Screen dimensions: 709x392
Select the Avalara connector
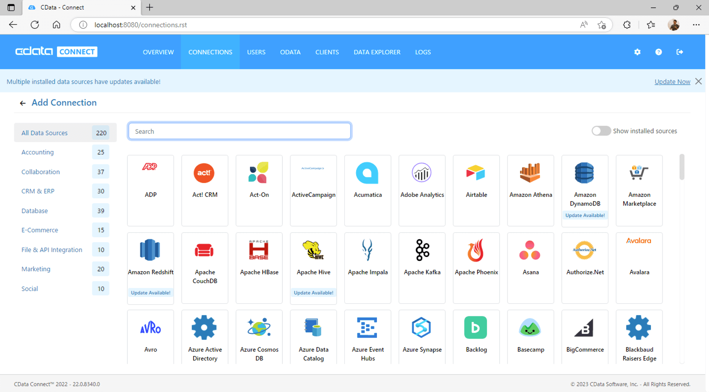639,268
